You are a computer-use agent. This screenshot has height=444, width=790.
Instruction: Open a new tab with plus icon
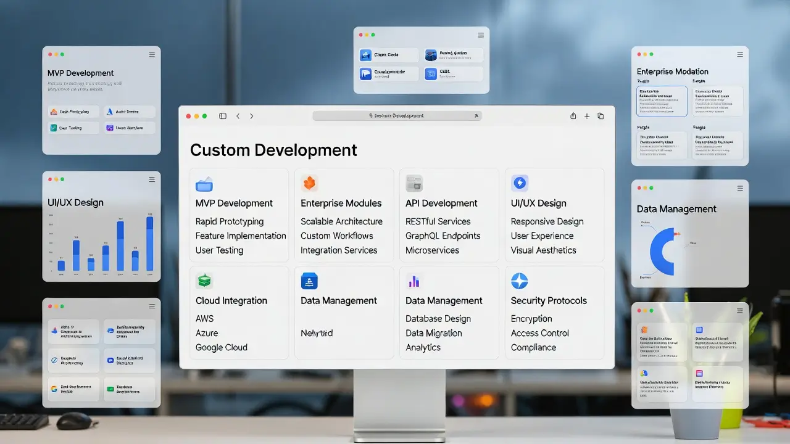tap(587, 116)
